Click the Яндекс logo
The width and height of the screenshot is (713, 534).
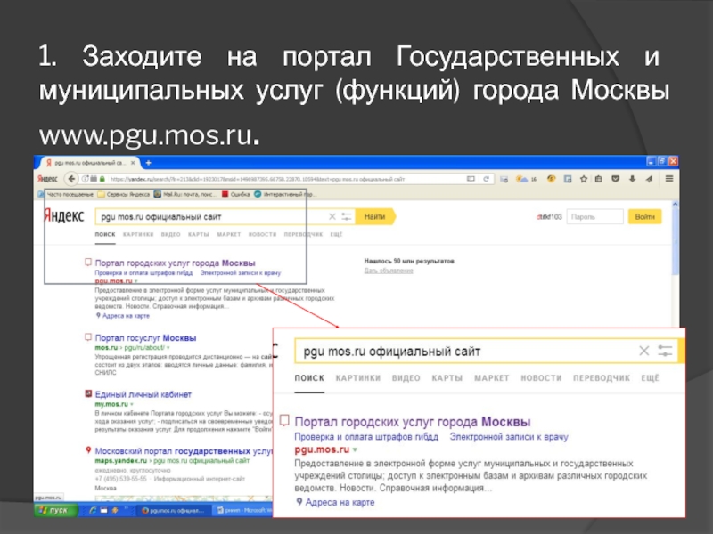(x=63, y=216)
